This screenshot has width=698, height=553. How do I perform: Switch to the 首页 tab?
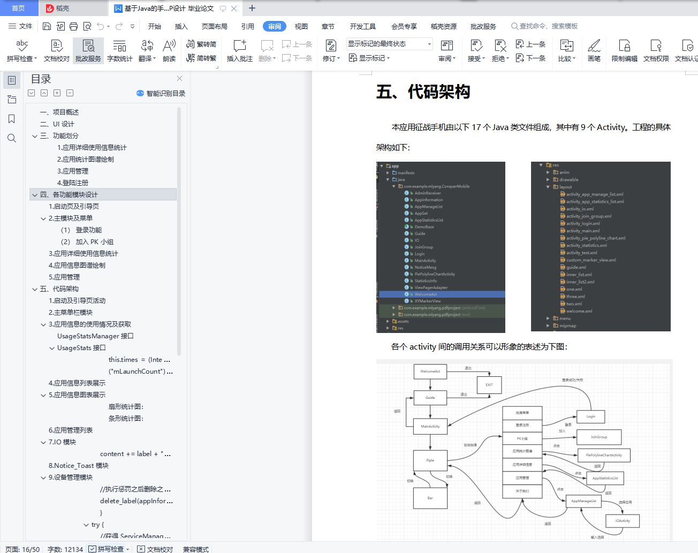pyautogui.click(x=19, y=8)
